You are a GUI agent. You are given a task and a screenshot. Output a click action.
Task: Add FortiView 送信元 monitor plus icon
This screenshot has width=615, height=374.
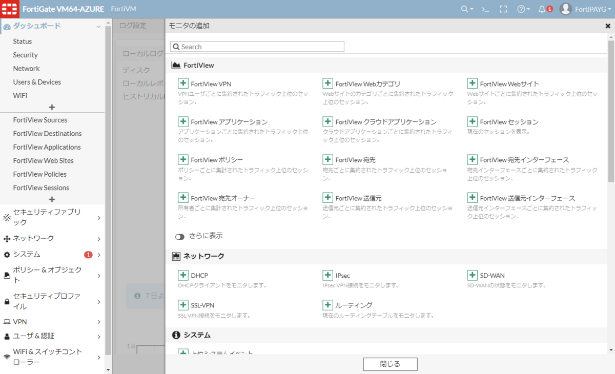tap(327, 198)
